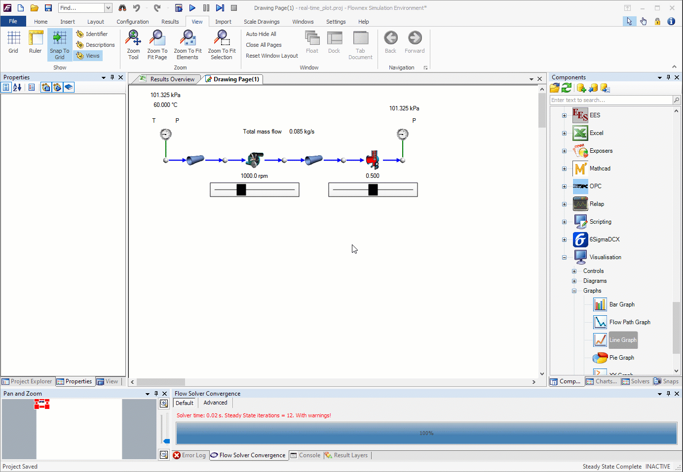Click the pump component in drawing

(x=255, y=159)
